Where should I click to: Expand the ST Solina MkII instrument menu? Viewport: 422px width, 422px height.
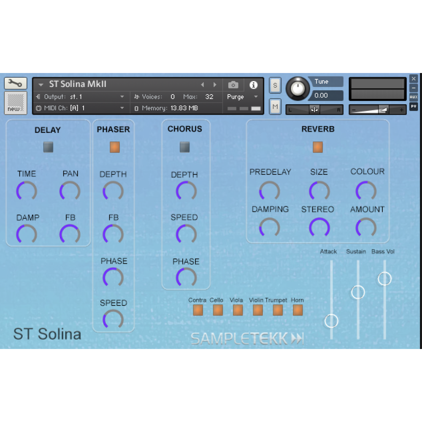click(x=41, y=85)
